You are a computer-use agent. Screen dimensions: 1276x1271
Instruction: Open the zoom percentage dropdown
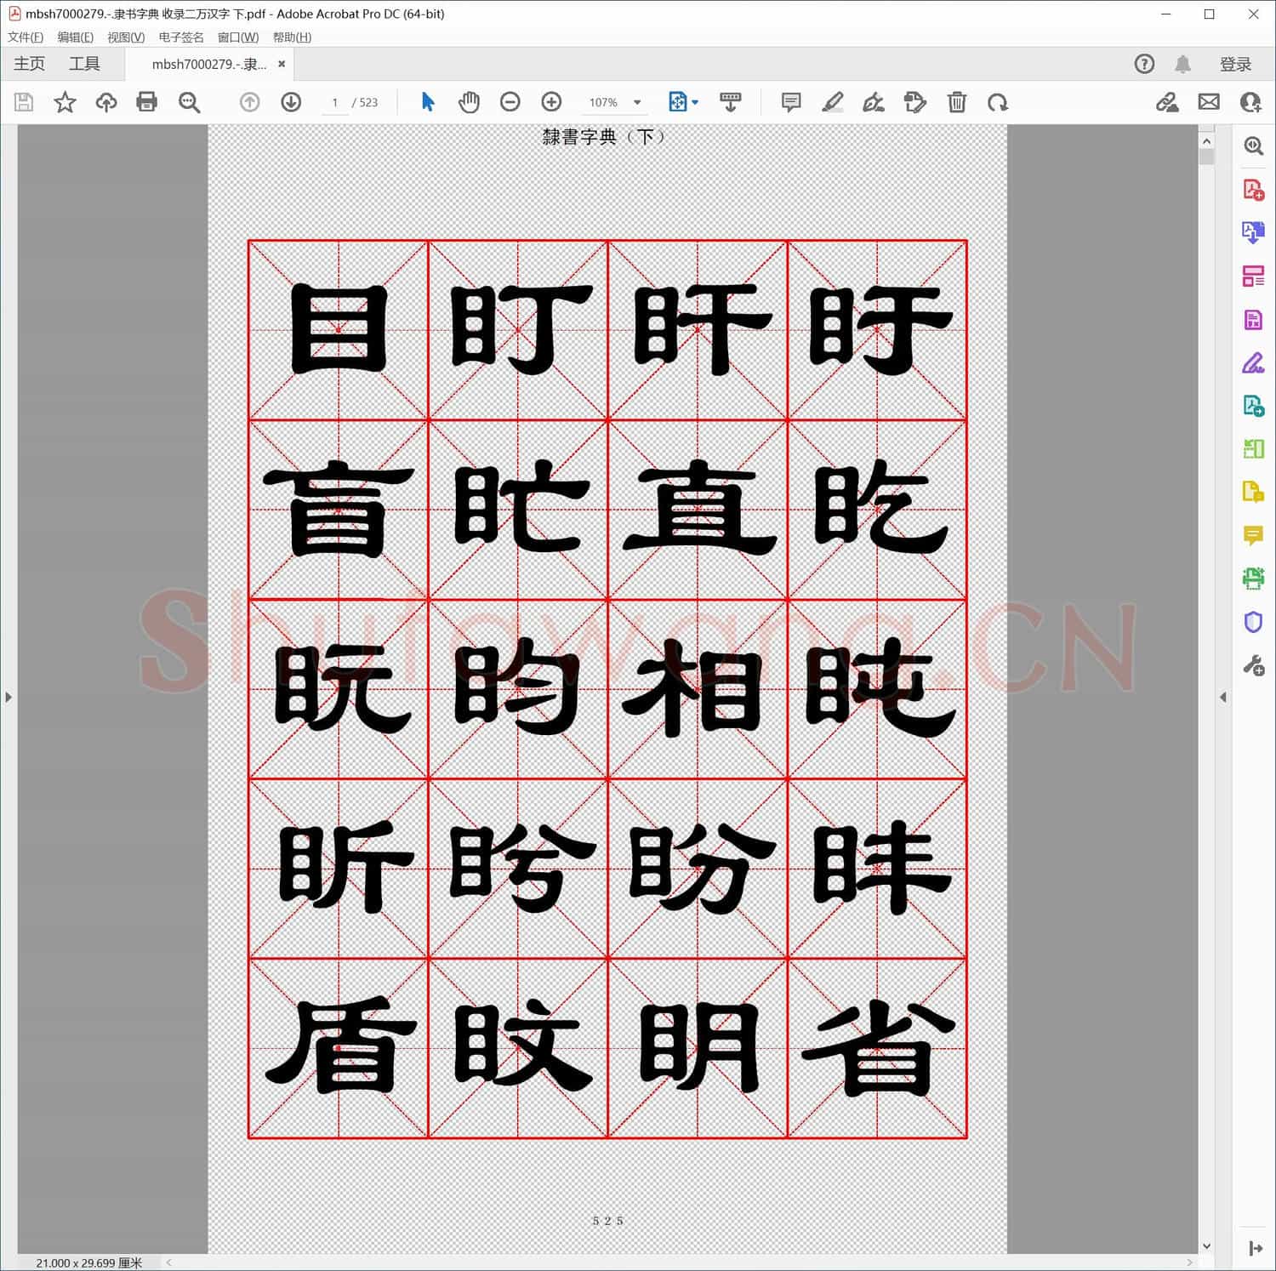(614, 101)
